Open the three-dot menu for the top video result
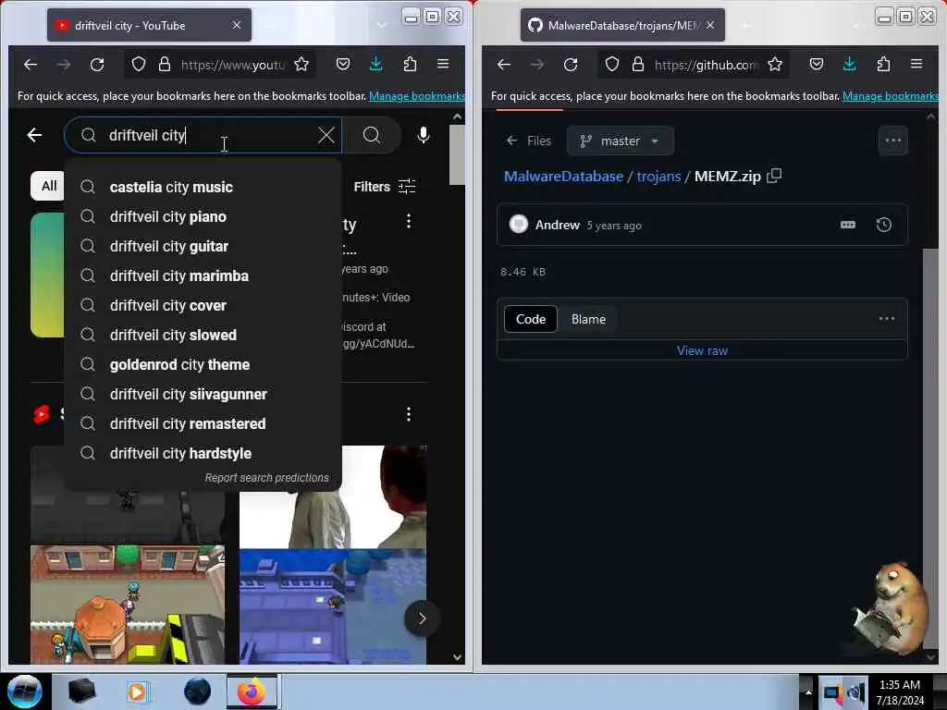 click(x=409, y=221)
